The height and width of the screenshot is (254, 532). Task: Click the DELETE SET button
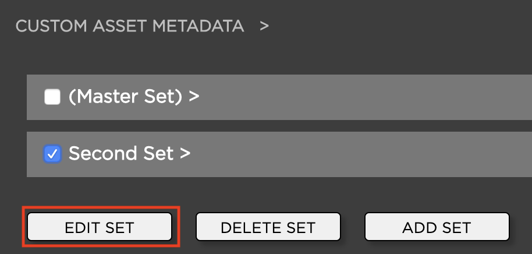268,227
